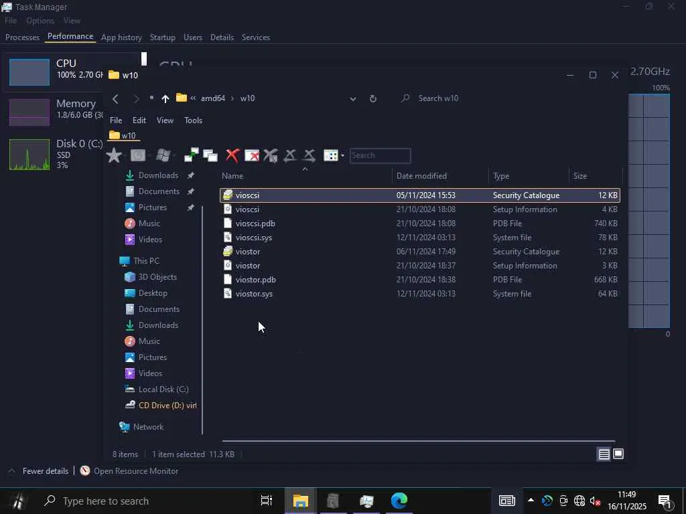Click the Task Manager taskbar icon

click(366, 501)
